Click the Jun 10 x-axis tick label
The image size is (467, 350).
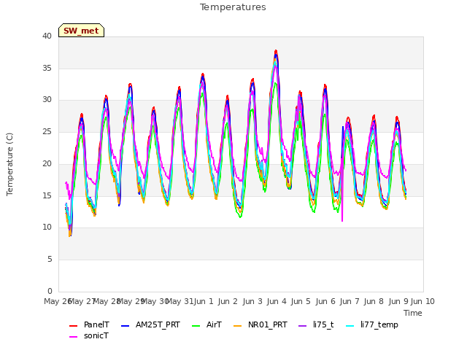(422, 301)
